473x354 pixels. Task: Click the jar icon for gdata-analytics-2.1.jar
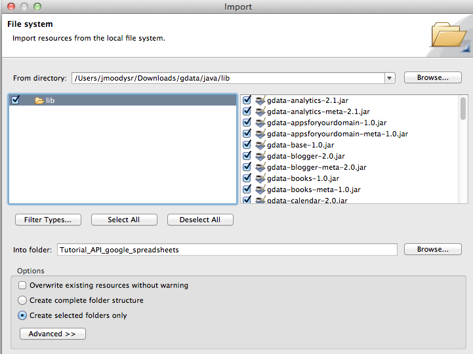coord(260,100)
